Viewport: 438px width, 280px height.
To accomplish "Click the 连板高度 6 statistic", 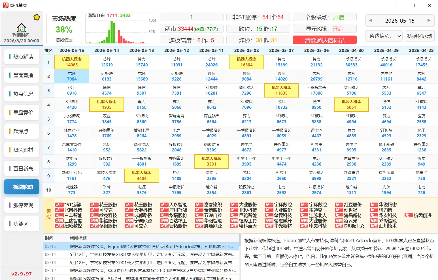I will [x=192, y=40].
